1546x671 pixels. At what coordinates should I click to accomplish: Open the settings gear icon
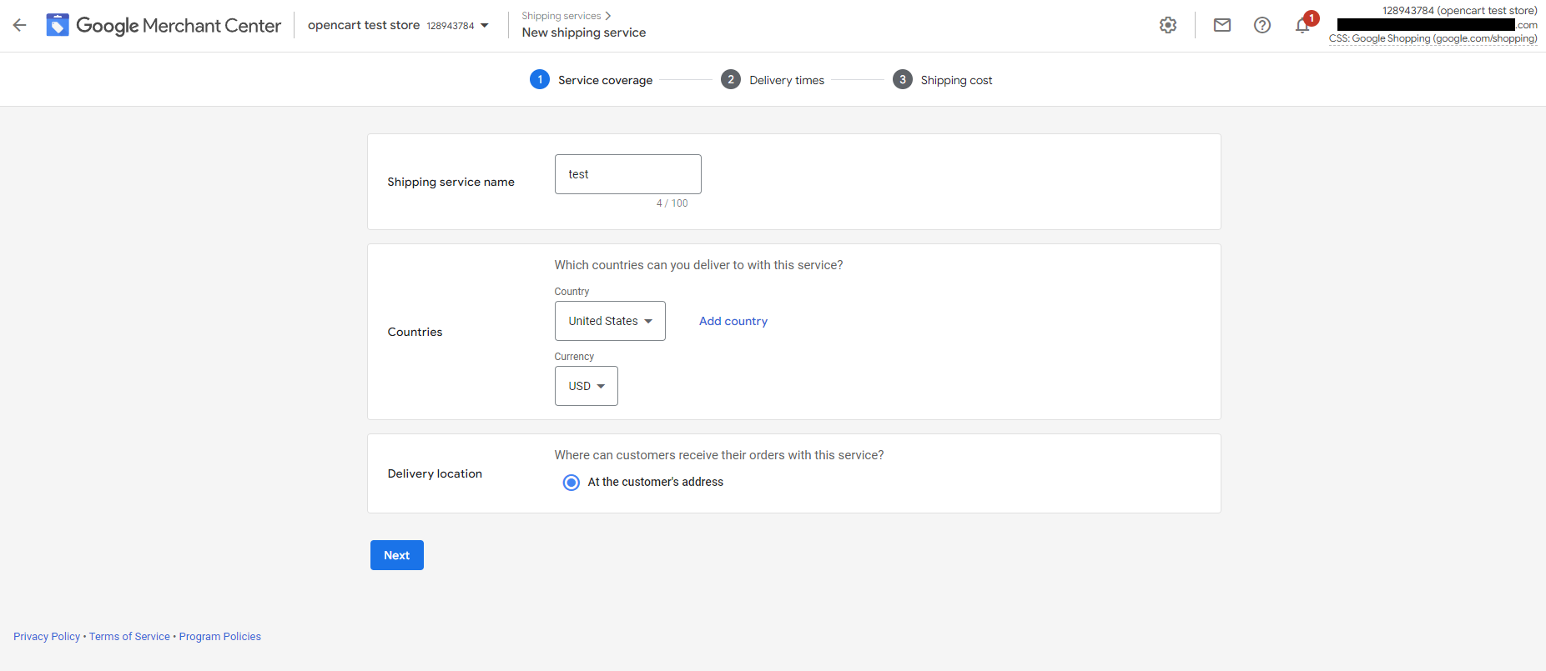[x=1168, y=25]
